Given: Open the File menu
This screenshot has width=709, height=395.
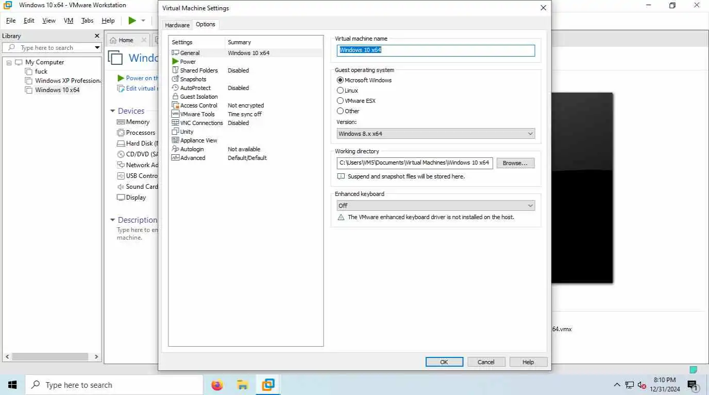Looking at the screenshot, I should 11,21.
